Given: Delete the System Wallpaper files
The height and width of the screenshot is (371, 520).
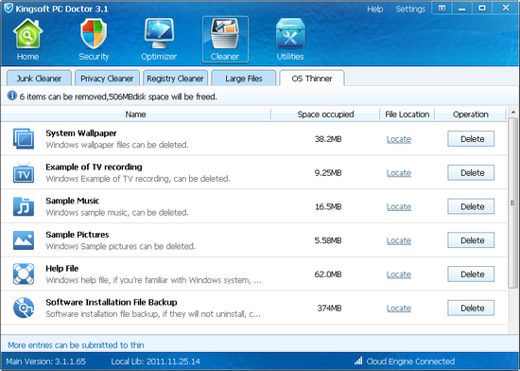Looking at the screenshot, I should [x=471, y=139].
